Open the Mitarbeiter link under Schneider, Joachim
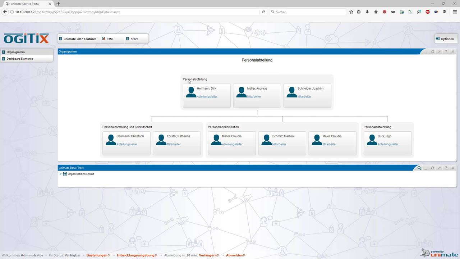Viewport: 460px width, 259px height. pyautogui.click(x=304, y=97)
